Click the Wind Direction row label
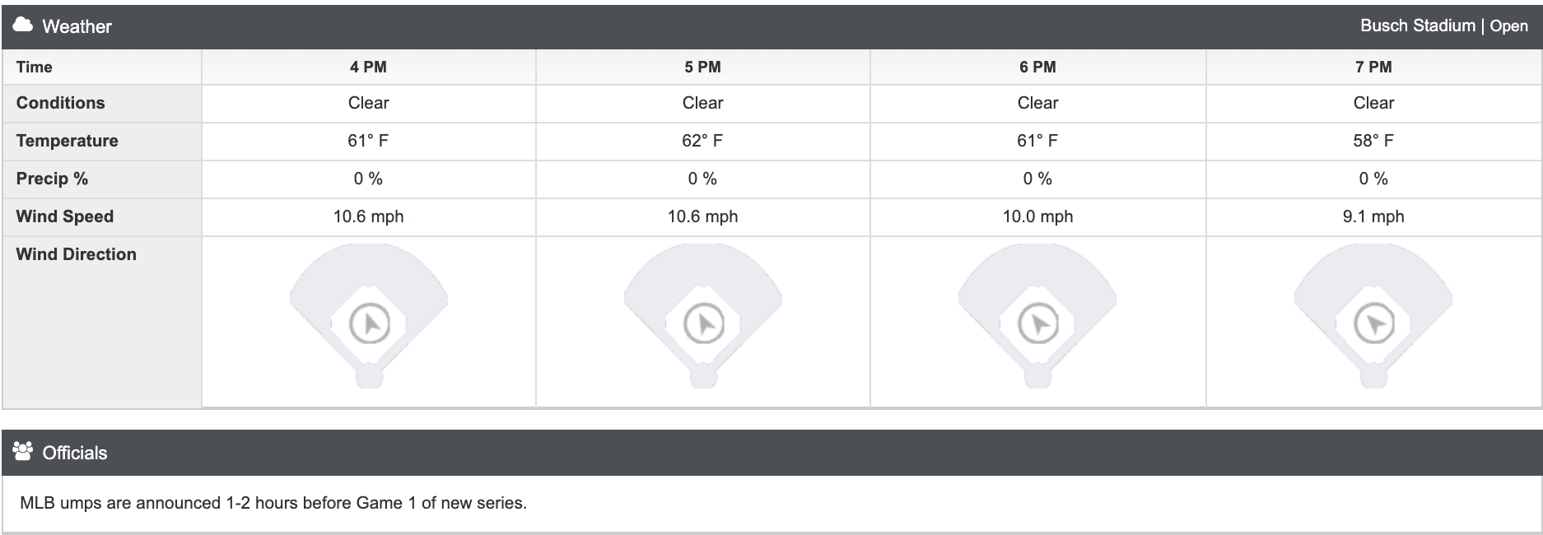 (77, 254)
